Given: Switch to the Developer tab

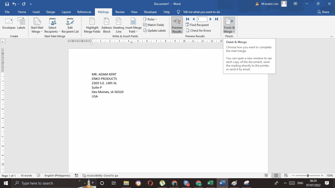Looking at the screenshot, I should coord(150,12).
